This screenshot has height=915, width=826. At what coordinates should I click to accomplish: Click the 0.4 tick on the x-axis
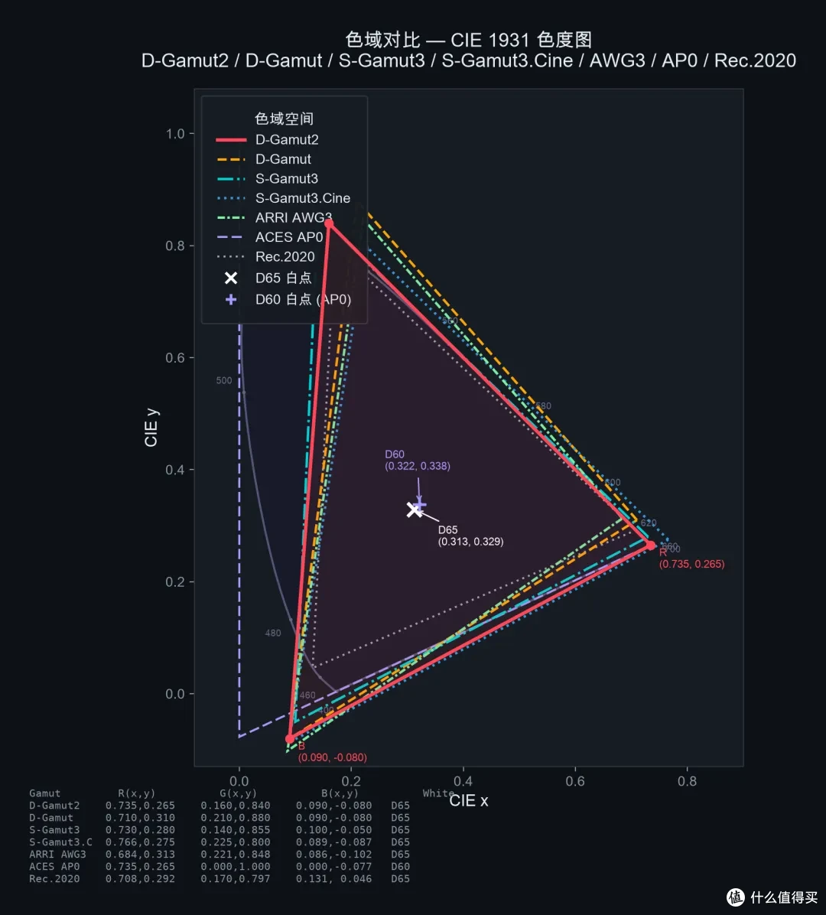[463, 781]
